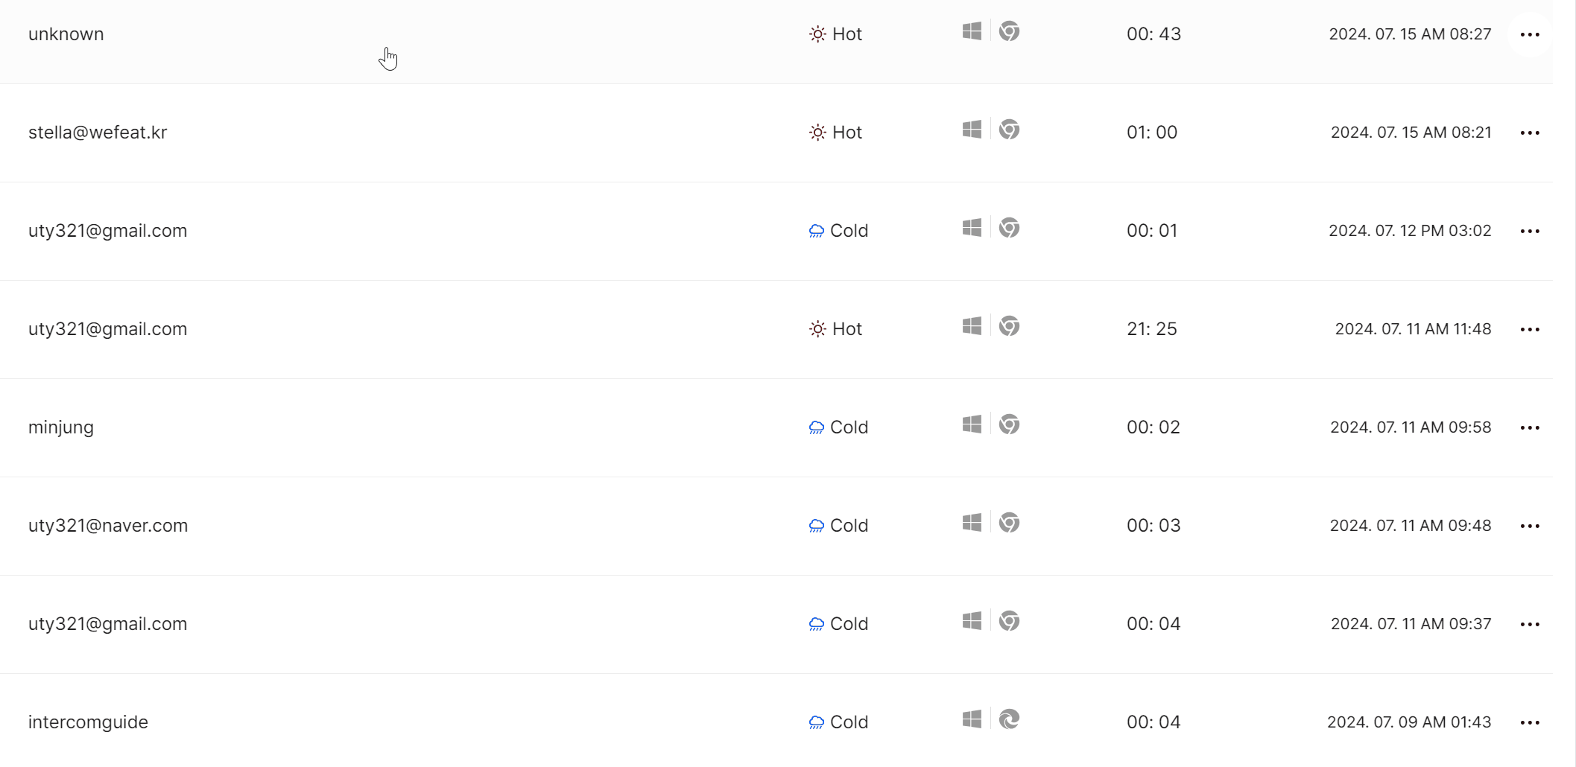The image size is (1576, 767).
Task: Click the 2024. 07. 15 AM 08:27 timestamp
Action: pos(1410,34)
